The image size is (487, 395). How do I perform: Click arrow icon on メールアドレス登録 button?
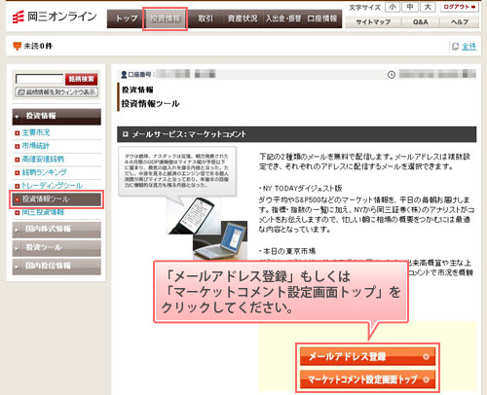[426, 356]
